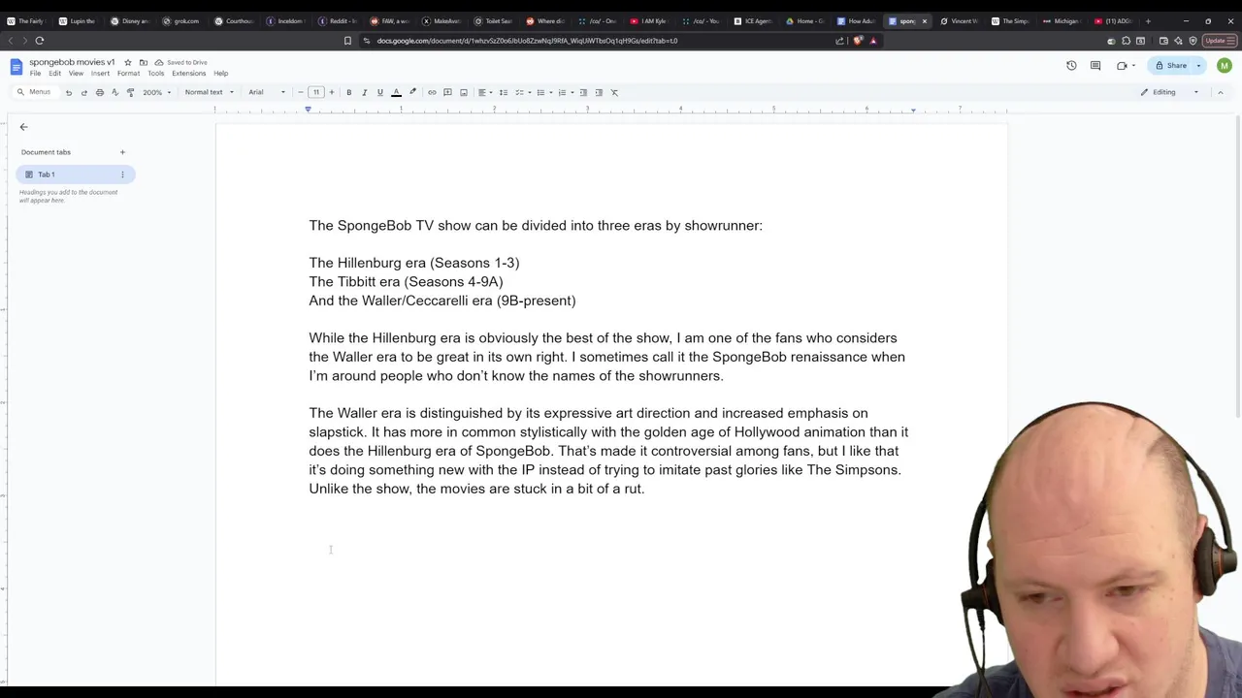This screenshot has width=1242, height=698.
Task: Toggle italic formatting
Action: click(364, 92)
